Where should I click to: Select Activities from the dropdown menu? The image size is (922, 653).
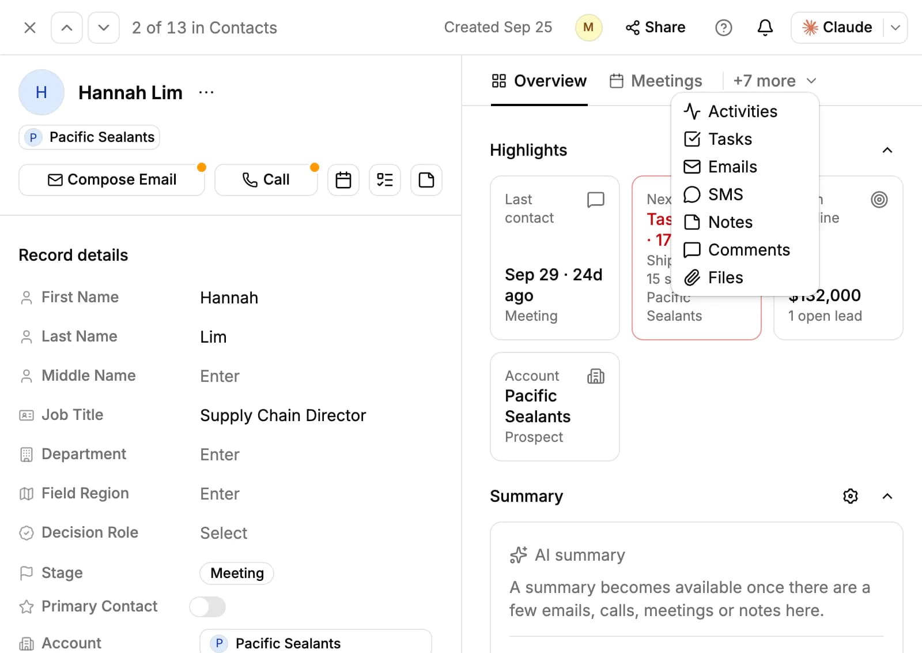coord(745,111)
